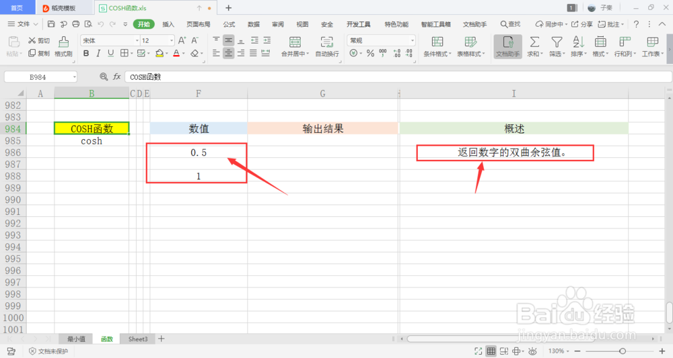
Task: Select the Format Painter (格式刷) tool
Action: point(63,46)
